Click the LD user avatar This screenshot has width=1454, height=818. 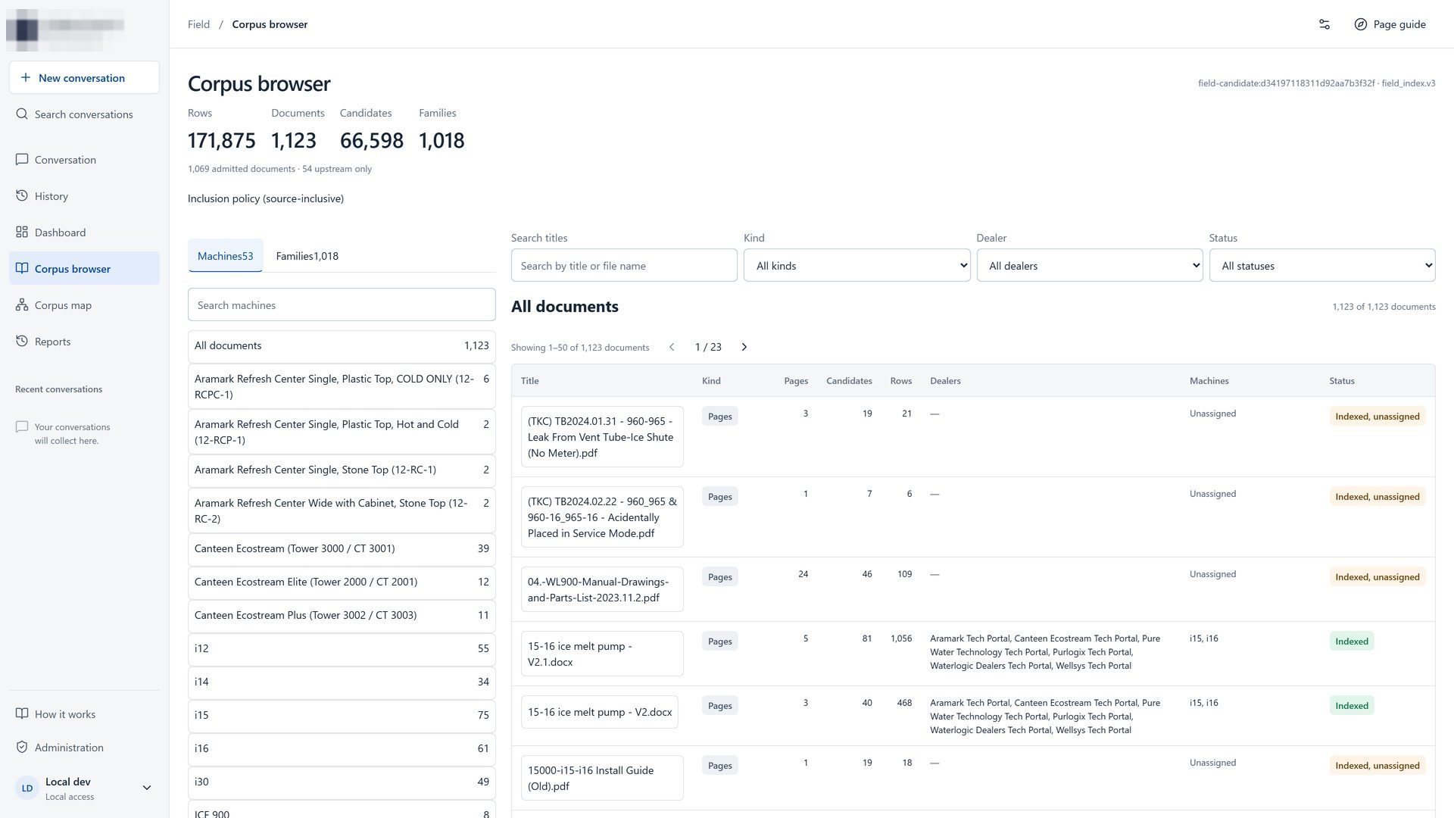tap(27, 788)
